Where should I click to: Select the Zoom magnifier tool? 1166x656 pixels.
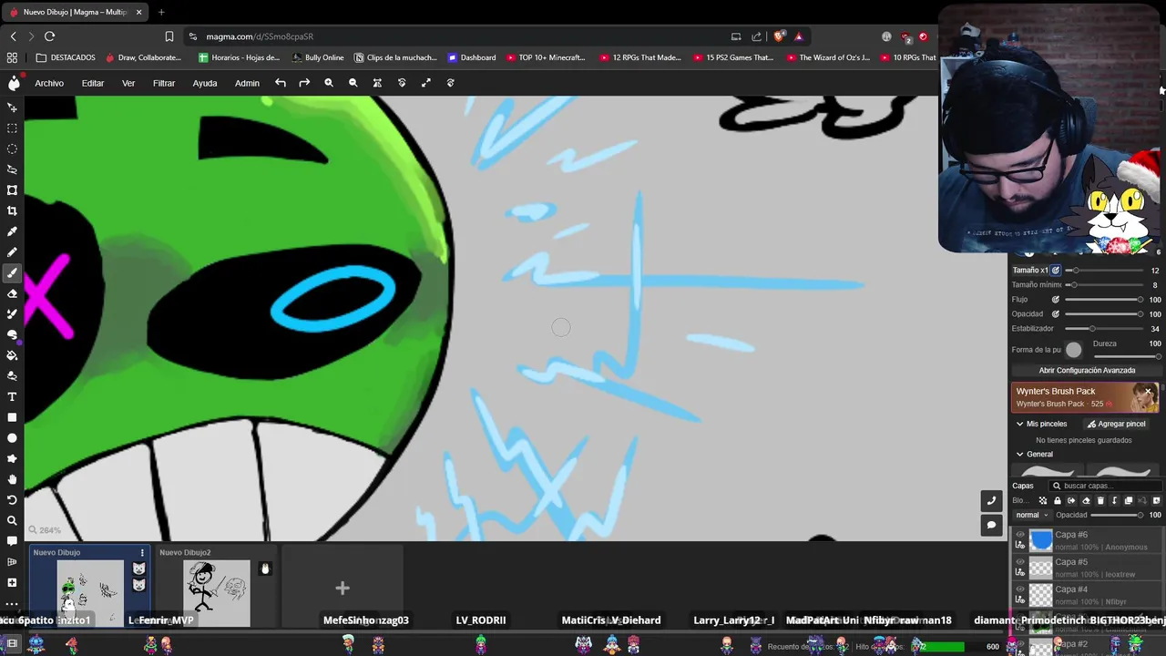(12, 520)
